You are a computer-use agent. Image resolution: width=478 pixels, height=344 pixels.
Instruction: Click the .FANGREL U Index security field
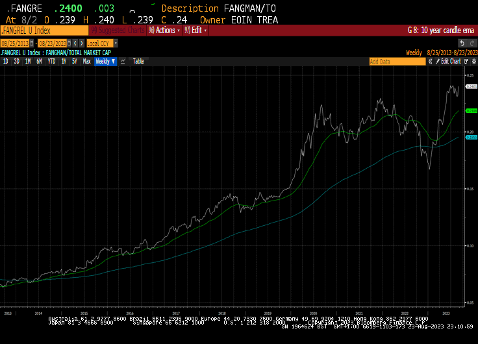click(x=45, y=31)
